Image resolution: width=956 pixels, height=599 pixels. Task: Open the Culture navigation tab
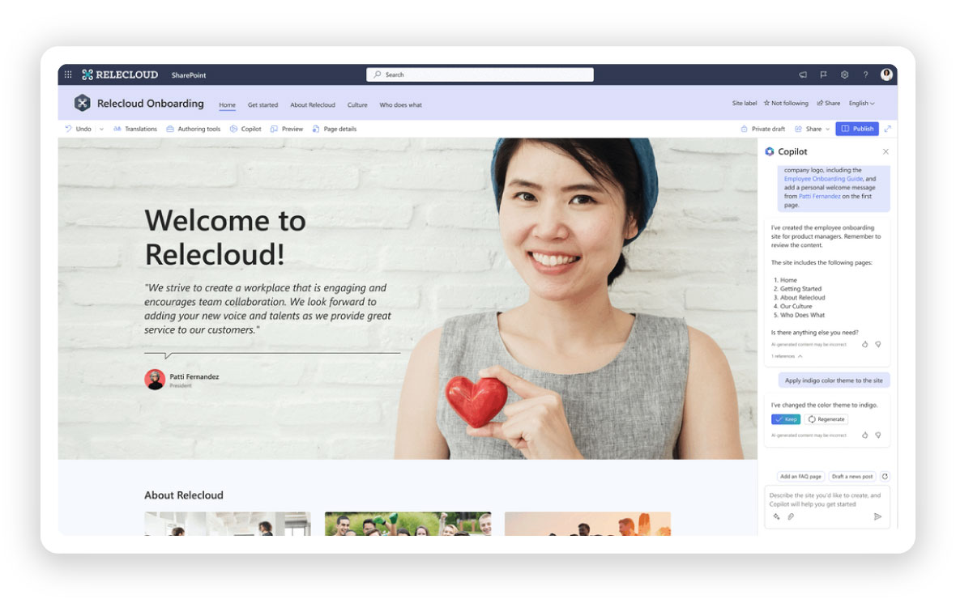357,104
